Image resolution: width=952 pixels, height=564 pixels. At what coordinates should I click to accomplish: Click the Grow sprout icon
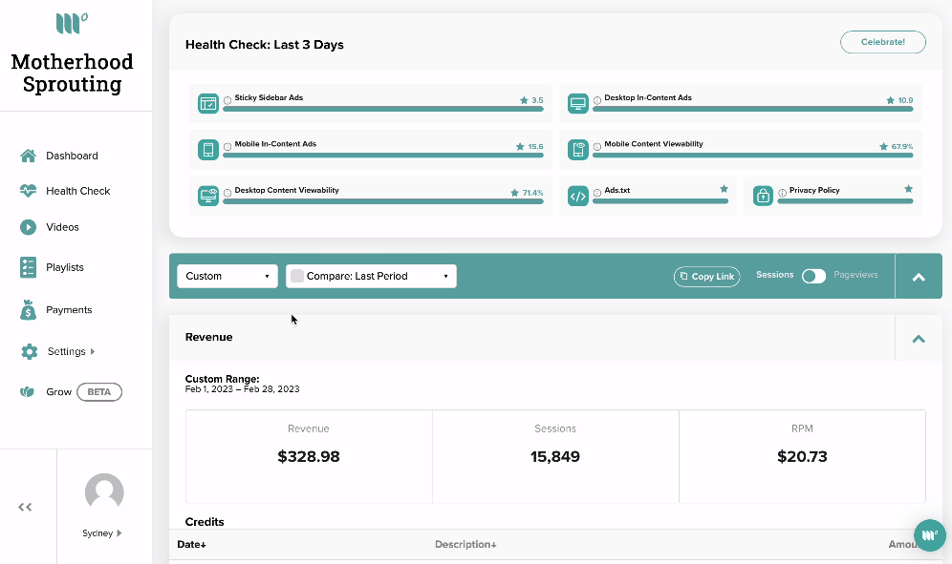28,392
